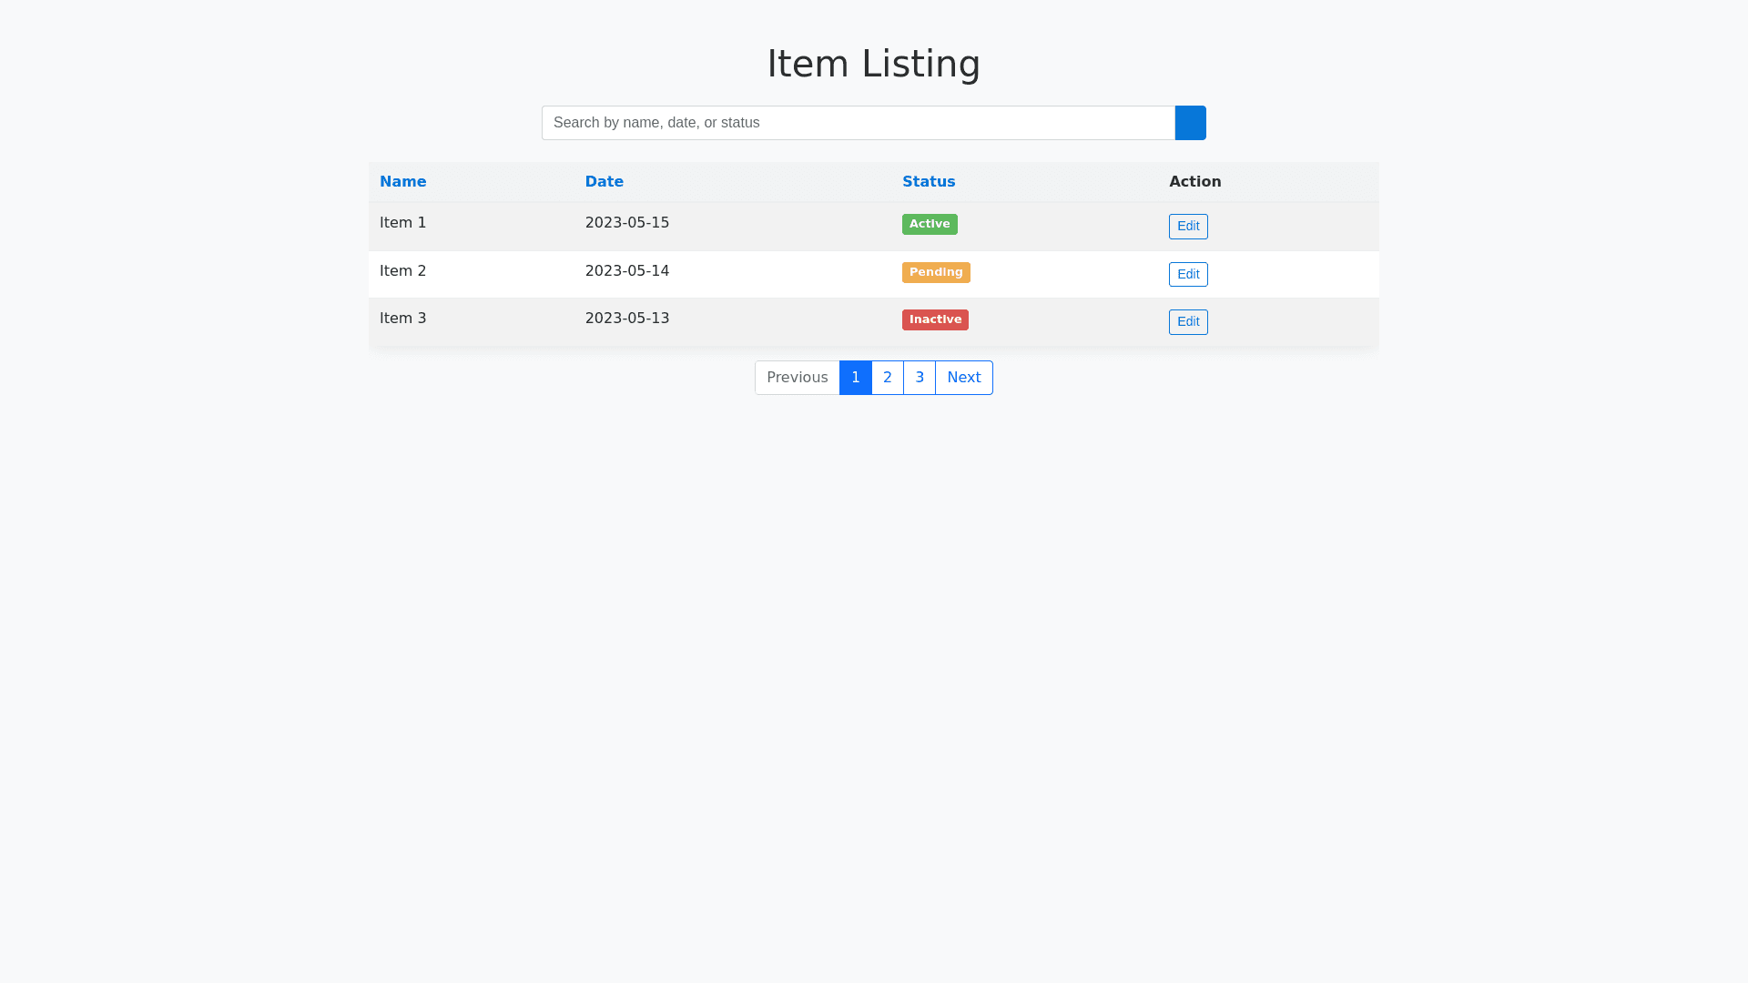Click the green Active status badge

pyautogui.click(x=929, y=225)
